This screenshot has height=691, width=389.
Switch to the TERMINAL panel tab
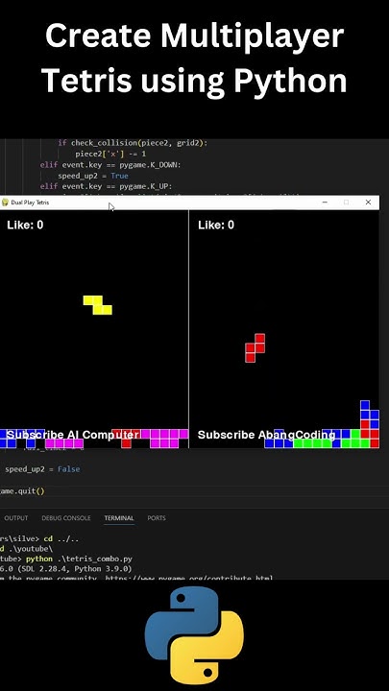pos(119,518)
